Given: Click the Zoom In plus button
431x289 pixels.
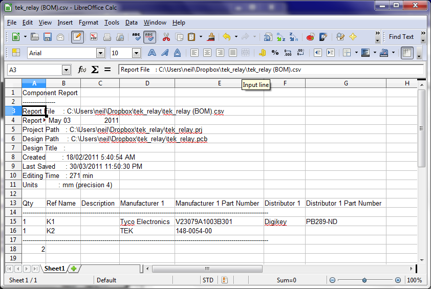Looking at the screenshot, I should [398, 280].
